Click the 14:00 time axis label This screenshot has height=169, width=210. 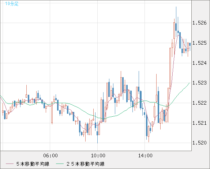(x=145, y=155)
